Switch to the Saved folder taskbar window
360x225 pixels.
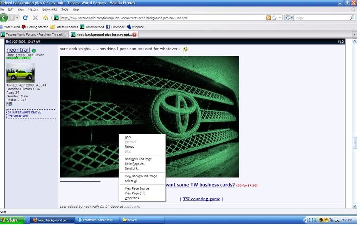point(142,220)
